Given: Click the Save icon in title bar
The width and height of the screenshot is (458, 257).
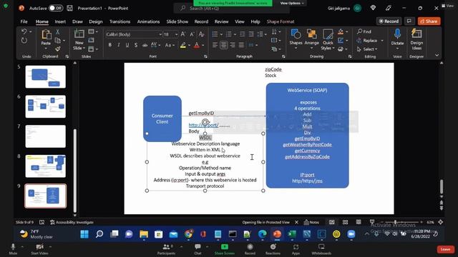Looking at the screenshot, I should pyautogui.click(x=70, y=8).
